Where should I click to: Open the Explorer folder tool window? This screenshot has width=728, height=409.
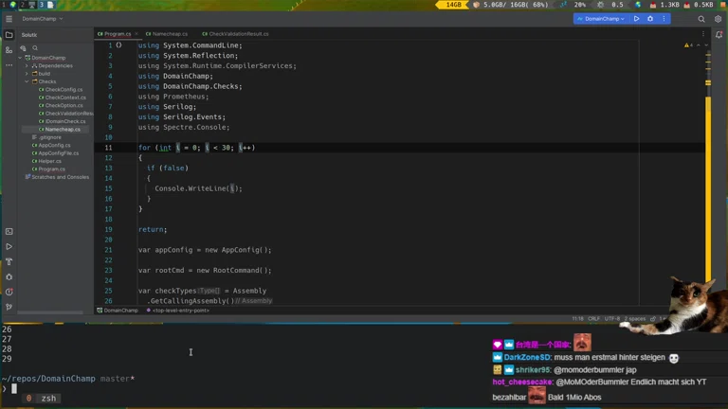pos(9,35)
